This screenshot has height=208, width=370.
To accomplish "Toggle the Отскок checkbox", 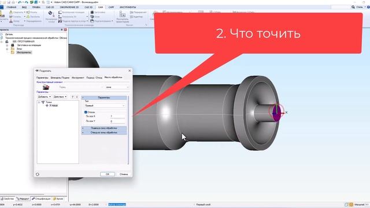I will 86,112.
